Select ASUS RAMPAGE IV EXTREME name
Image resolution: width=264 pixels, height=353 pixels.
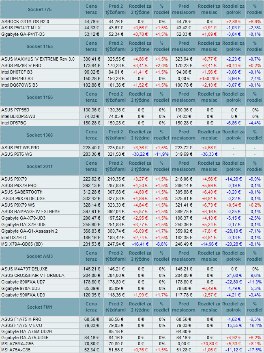[30, 211]
